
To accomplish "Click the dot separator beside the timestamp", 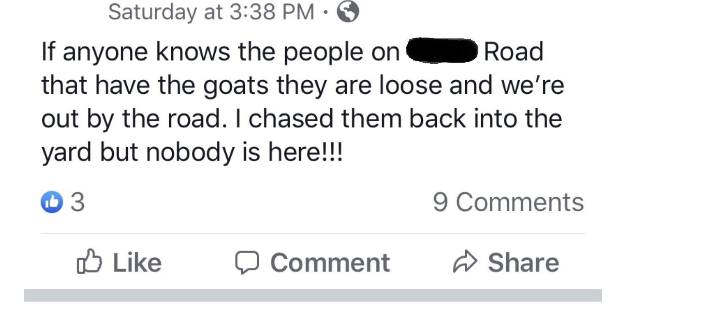I will (325, 12).
